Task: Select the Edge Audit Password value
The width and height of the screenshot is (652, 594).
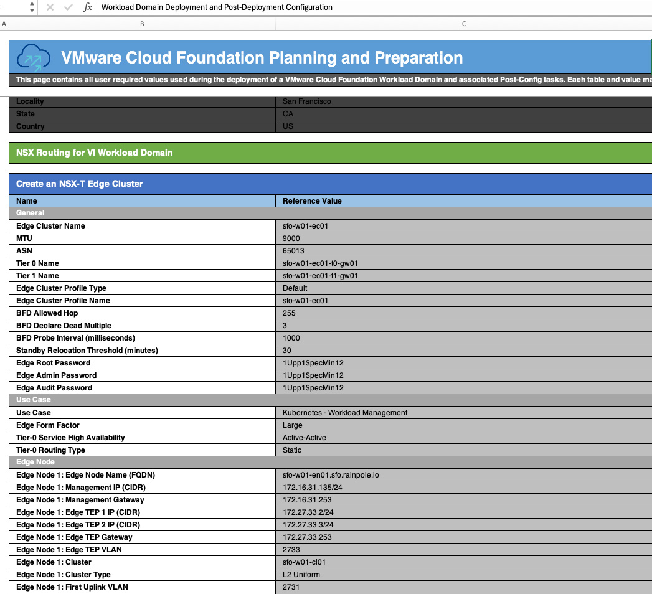Action: point(464,388)
